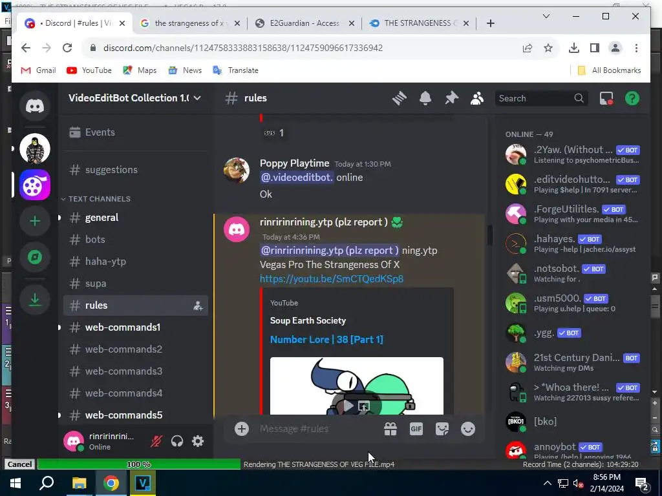
Task: Switch to the strangeness of x Google tab
Action: 189,23
